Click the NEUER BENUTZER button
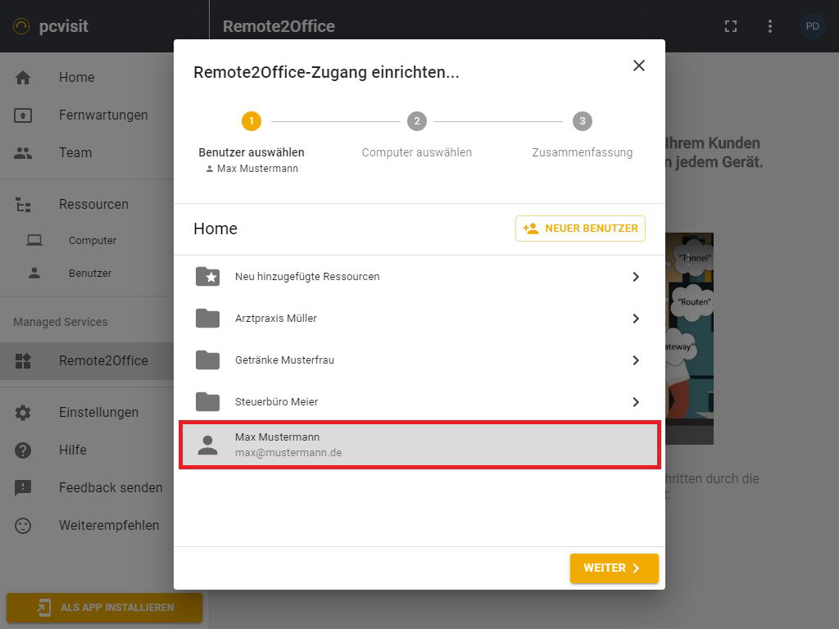The image size is (839, 629). [580, 229]
